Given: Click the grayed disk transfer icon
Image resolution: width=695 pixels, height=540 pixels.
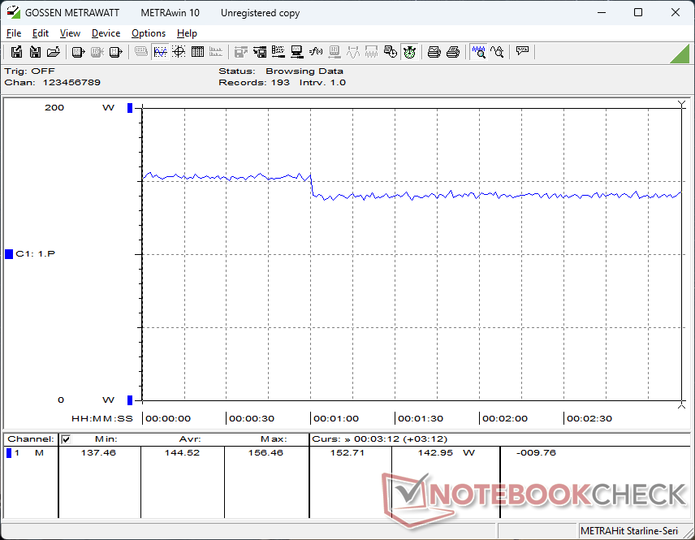Looking at the screenshot, I should [x=240, y=52].
